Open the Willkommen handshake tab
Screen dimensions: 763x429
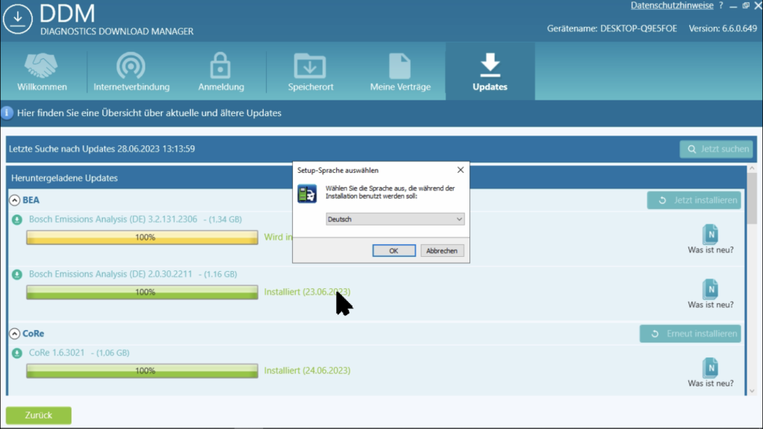(42, 71)
